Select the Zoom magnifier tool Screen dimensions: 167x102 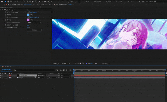[x=11, y=1]
